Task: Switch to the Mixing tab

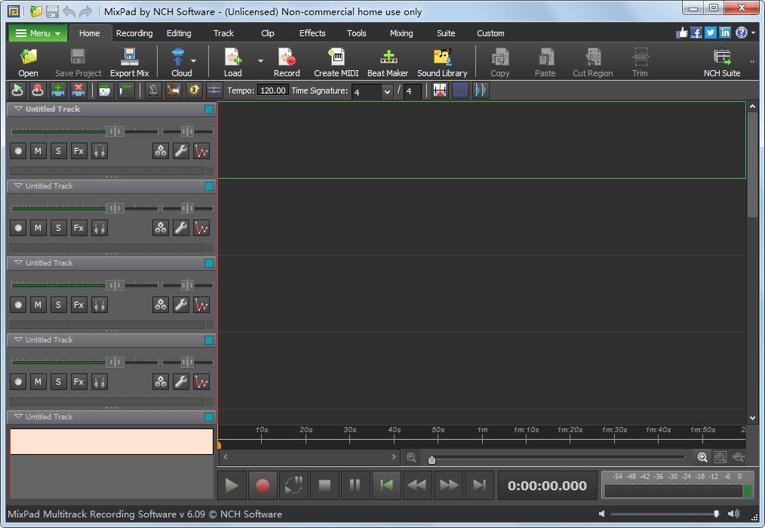Action: [401, 33]
